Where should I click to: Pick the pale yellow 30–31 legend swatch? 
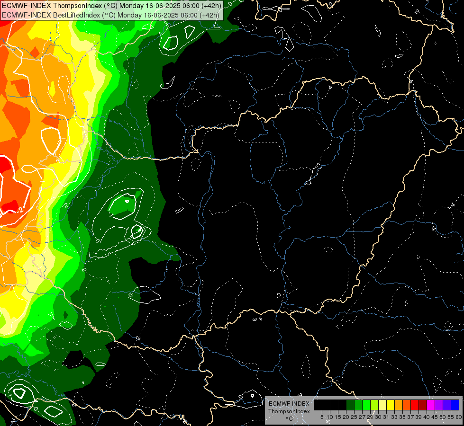tap(382, 405)
